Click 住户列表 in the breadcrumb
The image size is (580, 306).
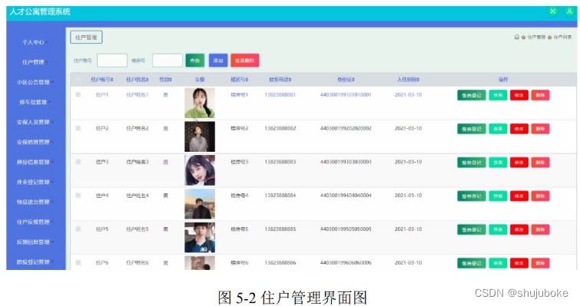click(562, 38)
